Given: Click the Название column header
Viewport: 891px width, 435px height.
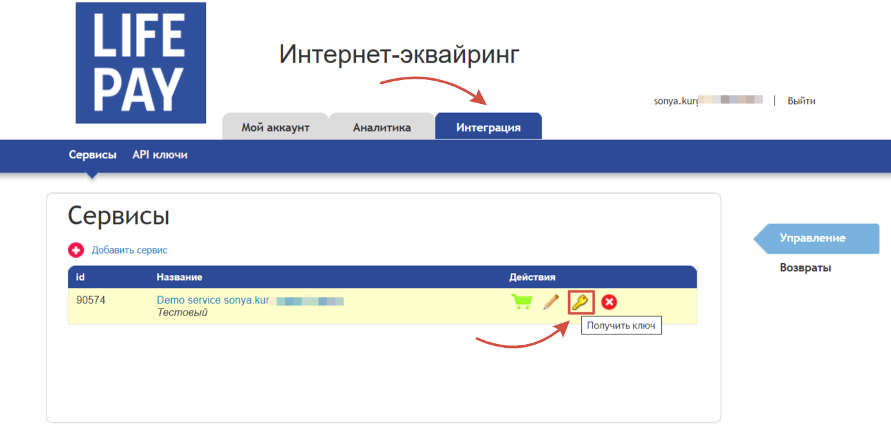Looking at the screenshot, I should point(179,277).
